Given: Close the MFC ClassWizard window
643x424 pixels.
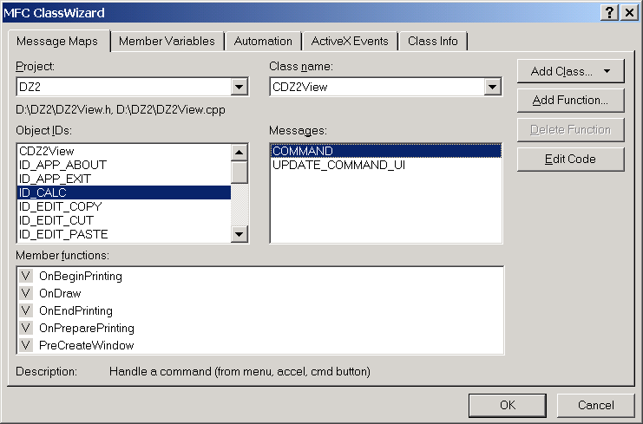Looking at the screenshot, I should (x=629, y=13).
